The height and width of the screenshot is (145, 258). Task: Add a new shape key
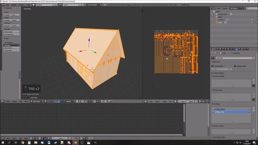254,94
